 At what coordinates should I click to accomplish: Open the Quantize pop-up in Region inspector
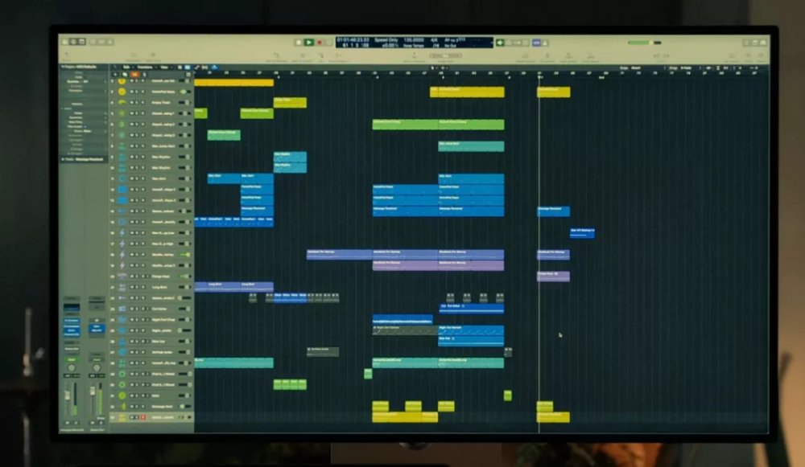(x=86, y=81)
